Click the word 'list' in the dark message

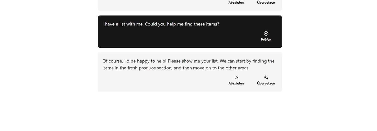[122, 24]
